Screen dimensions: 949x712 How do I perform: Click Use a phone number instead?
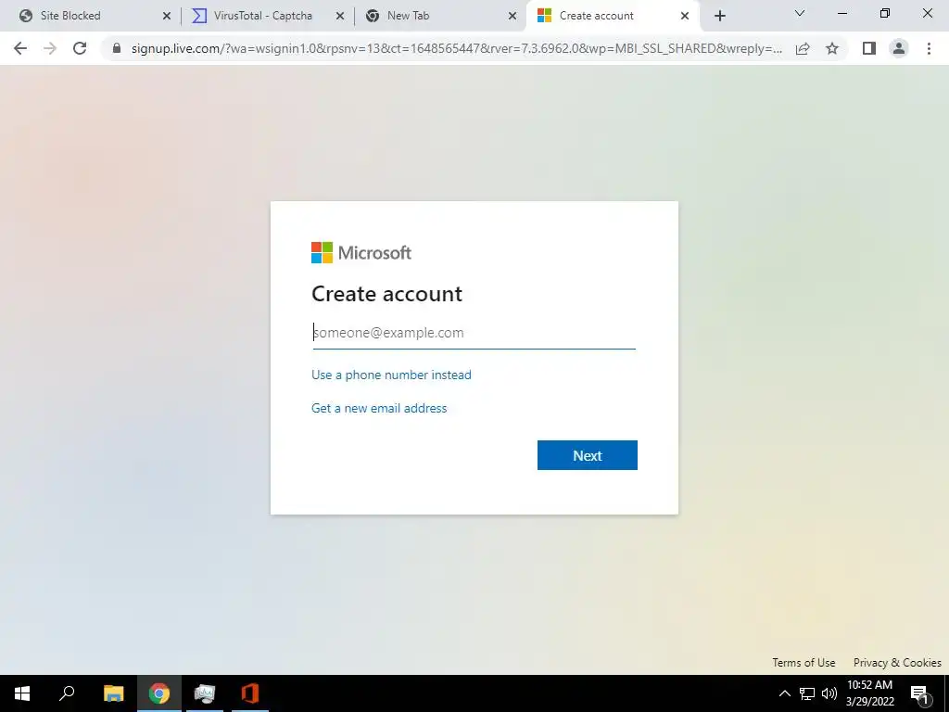click(x=391, y=375)
